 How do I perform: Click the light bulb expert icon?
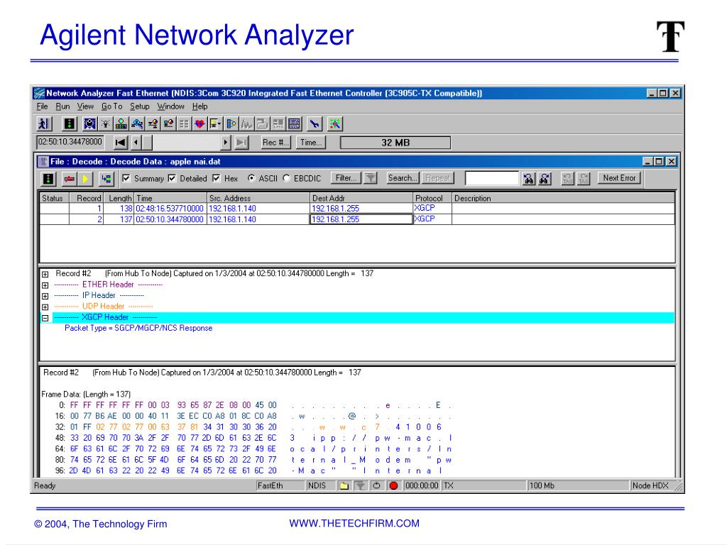pyautogui.click(x=105, y=123)
